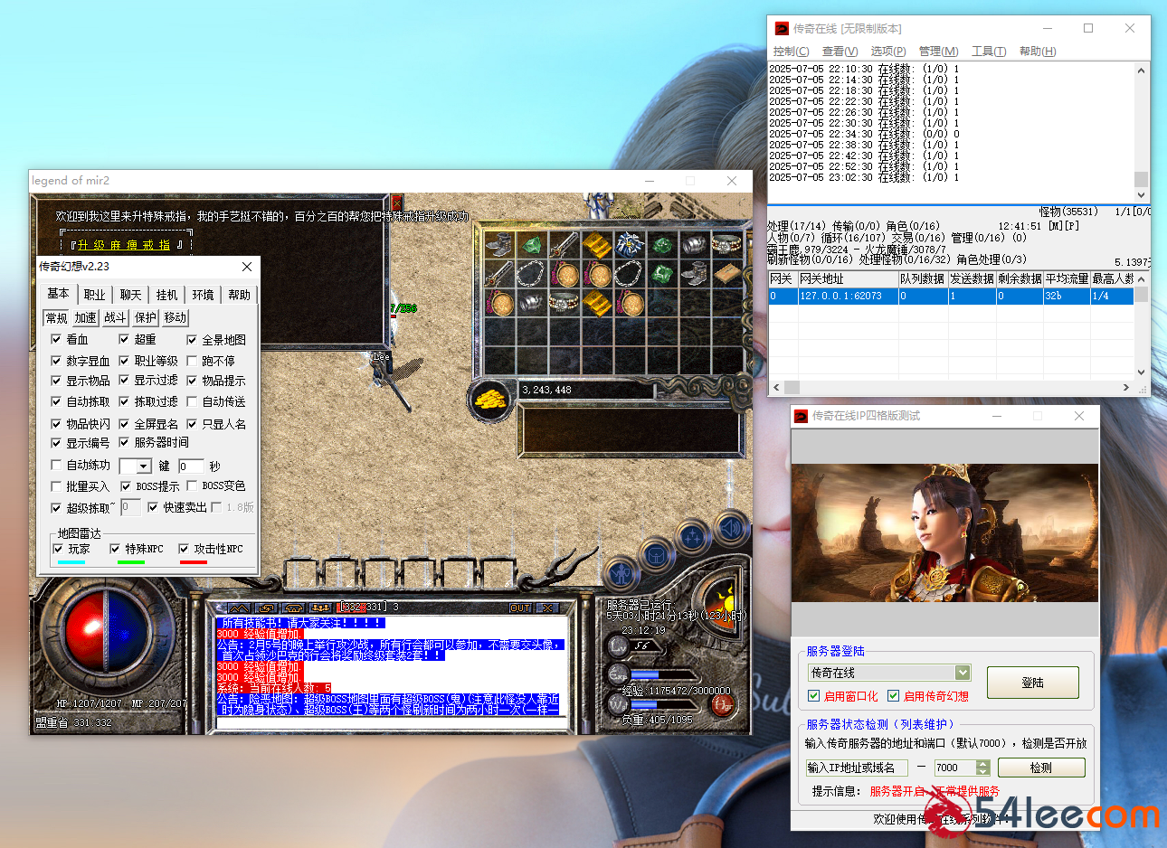Screen dimensions: 1167x848
Task: Select the 加速 sub-tab
Action: click(x=85, y=318)
